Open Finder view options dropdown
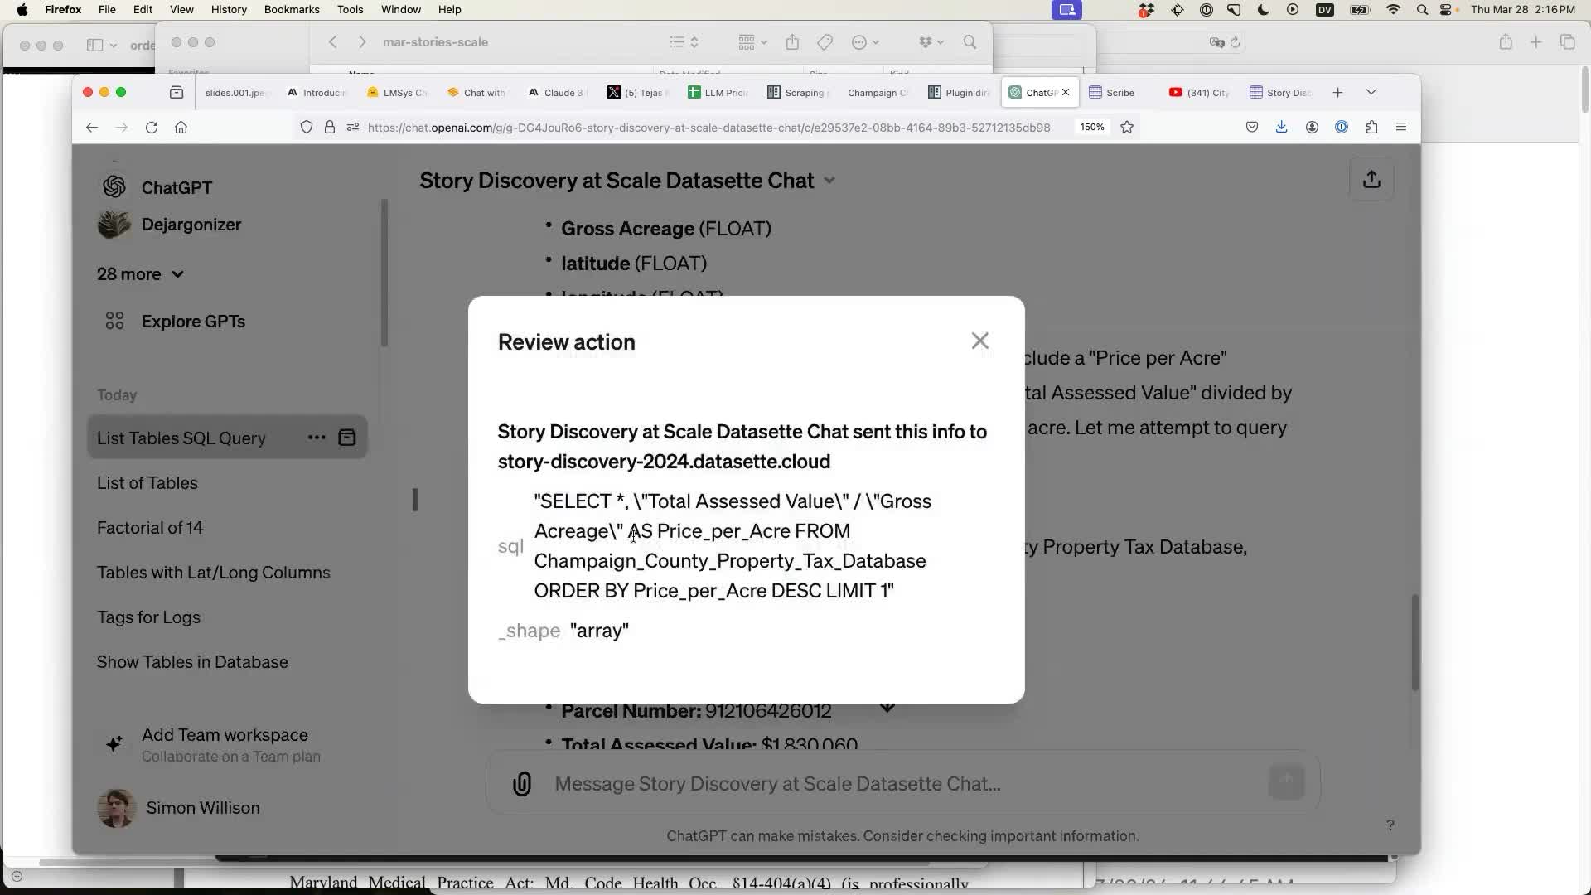The height and width of the screenshot is (895, 1591). 684,41
